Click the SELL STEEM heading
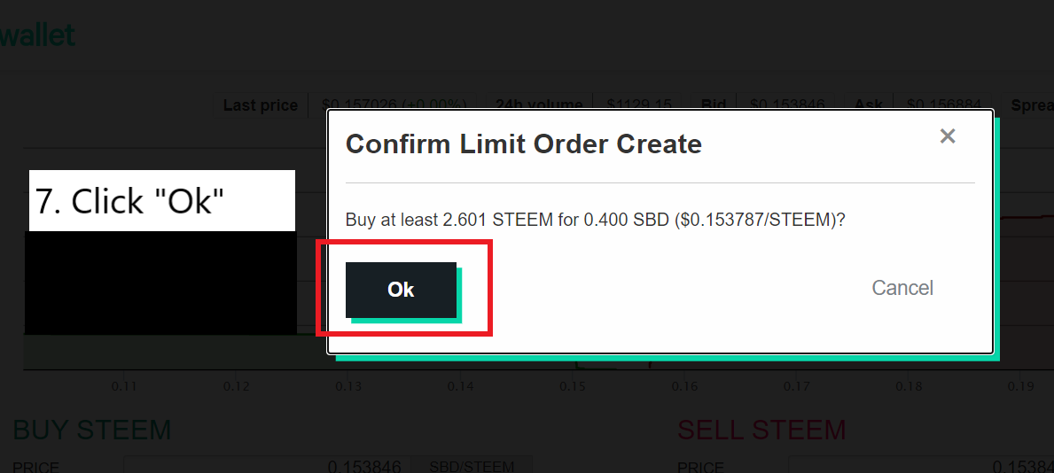 tap(761, 430)
